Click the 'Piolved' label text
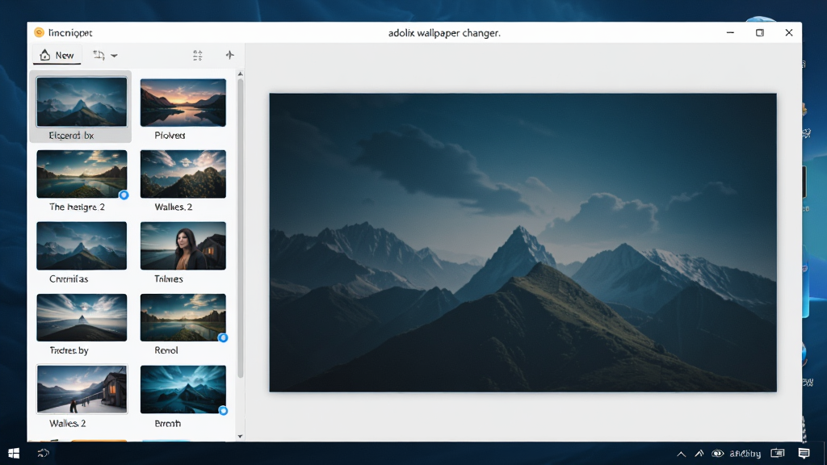 (x=170, y=136)
